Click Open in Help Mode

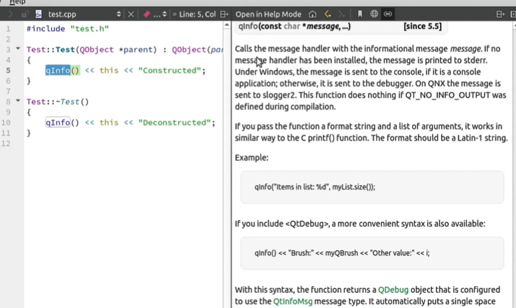pos(268,14)
